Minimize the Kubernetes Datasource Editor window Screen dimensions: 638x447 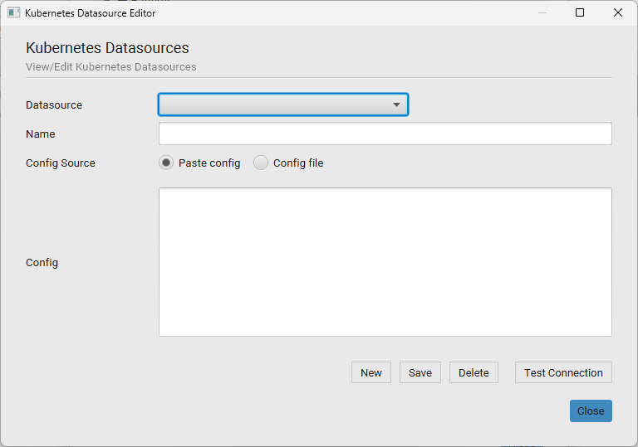pyautogui.click(x=542, y=12)
